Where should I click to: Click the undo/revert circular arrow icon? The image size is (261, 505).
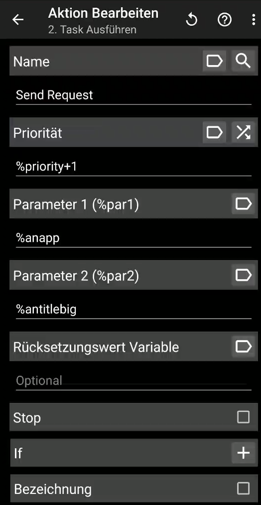(192, 20)
